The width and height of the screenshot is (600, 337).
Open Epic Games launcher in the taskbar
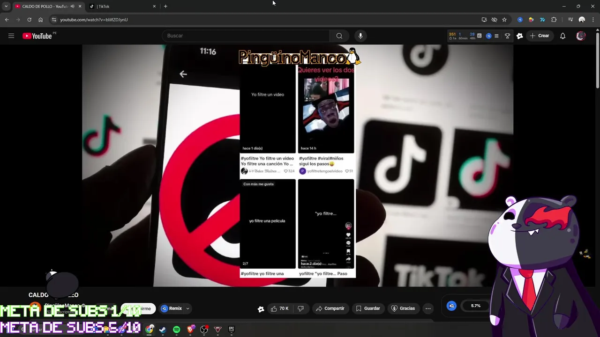pos(232,330)
